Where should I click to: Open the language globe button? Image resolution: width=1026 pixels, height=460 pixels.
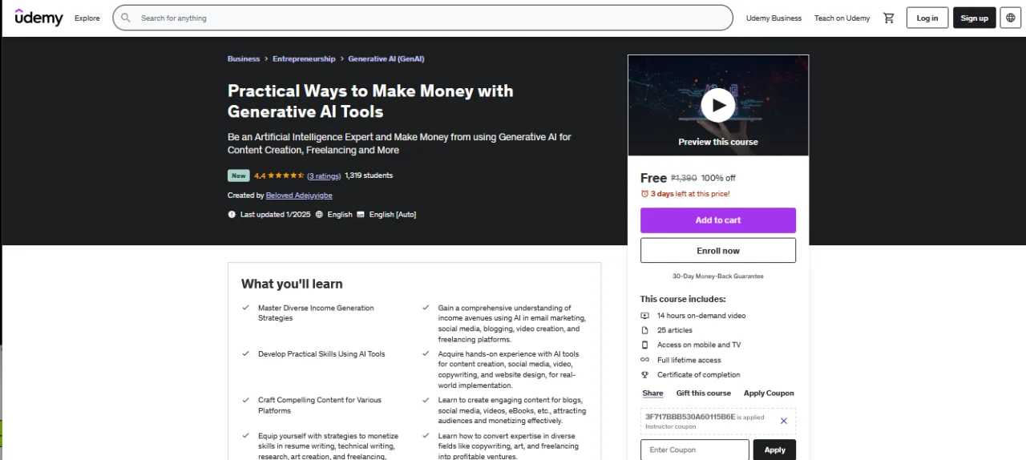coord(1010,18)
